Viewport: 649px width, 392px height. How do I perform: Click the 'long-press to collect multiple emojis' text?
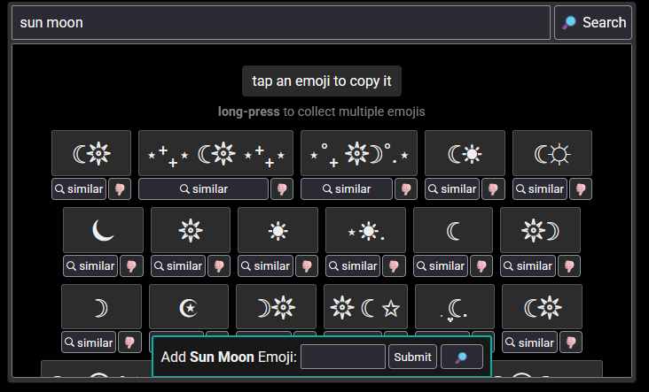click(322, 111)
